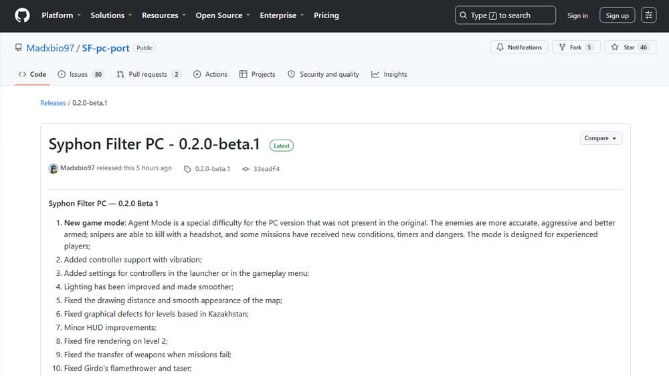Click 'Minor HUD improvements;' list item
Screen dimensions: 669x376
click(x=110, y=328)
